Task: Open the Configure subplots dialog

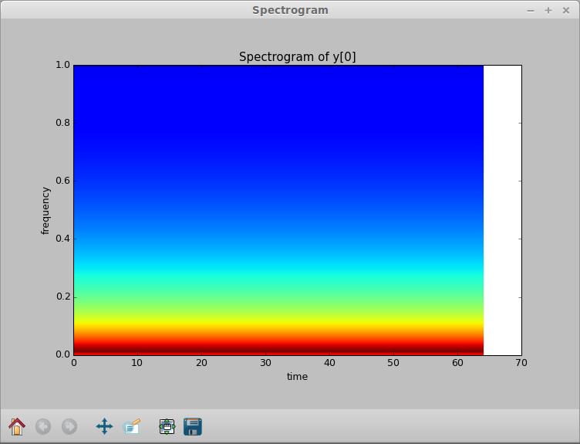Action: click(167, 426)
